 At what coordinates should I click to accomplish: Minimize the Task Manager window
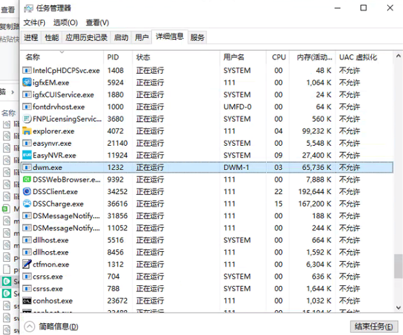tap(337, 8)
